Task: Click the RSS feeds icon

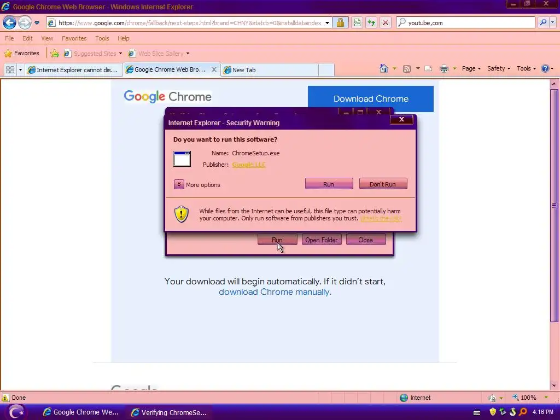Action: click(x=407, y=68)
